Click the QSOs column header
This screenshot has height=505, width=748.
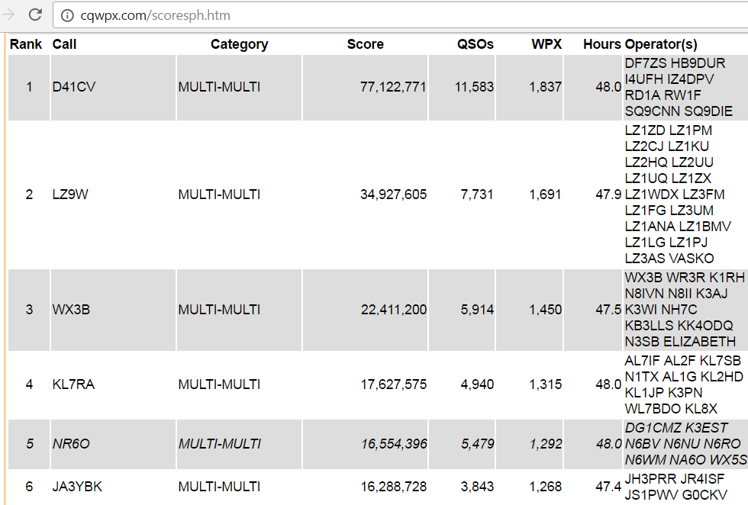pos(475,44)
